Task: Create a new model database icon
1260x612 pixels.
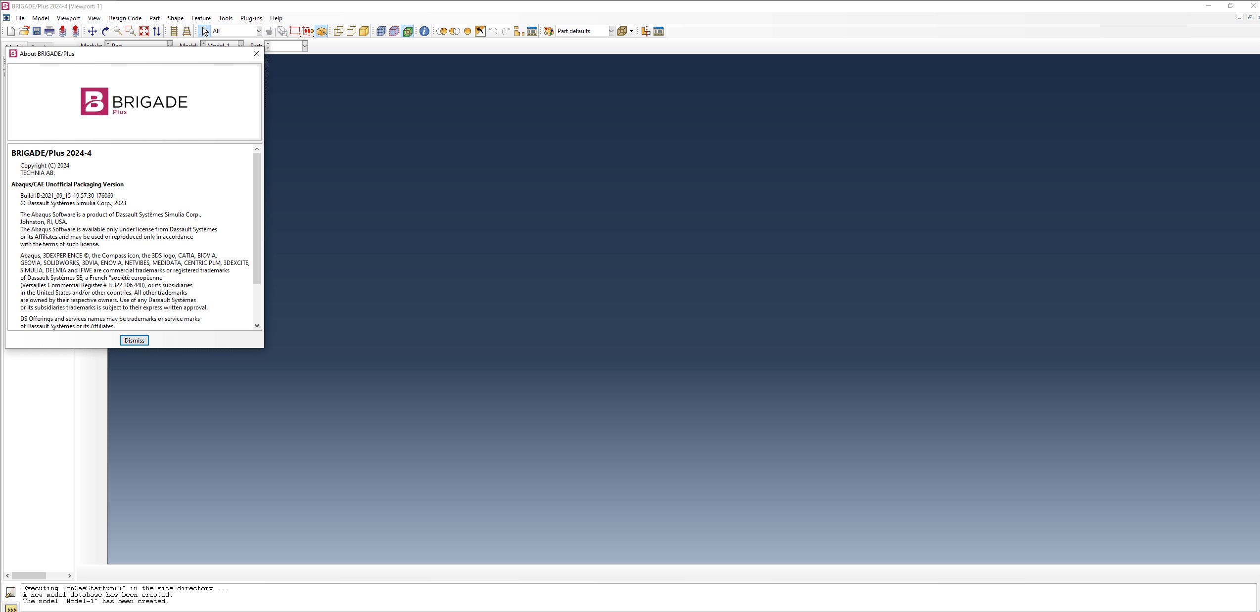Action: [11, 31]
